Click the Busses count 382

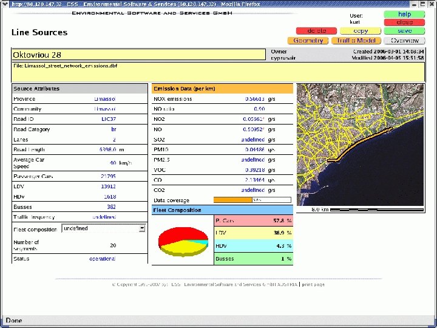coord(111,207)
